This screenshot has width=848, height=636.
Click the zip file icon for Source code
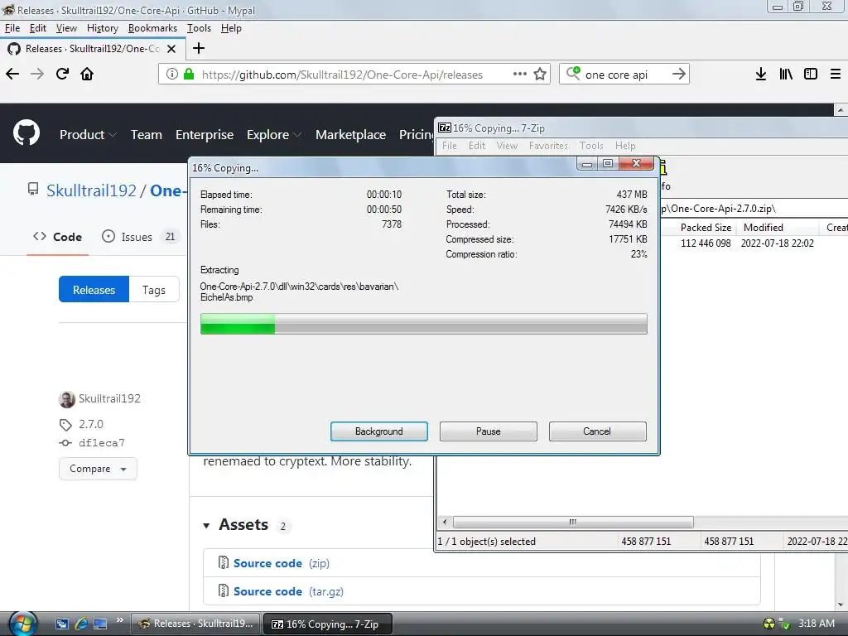(x=224, y=562)
